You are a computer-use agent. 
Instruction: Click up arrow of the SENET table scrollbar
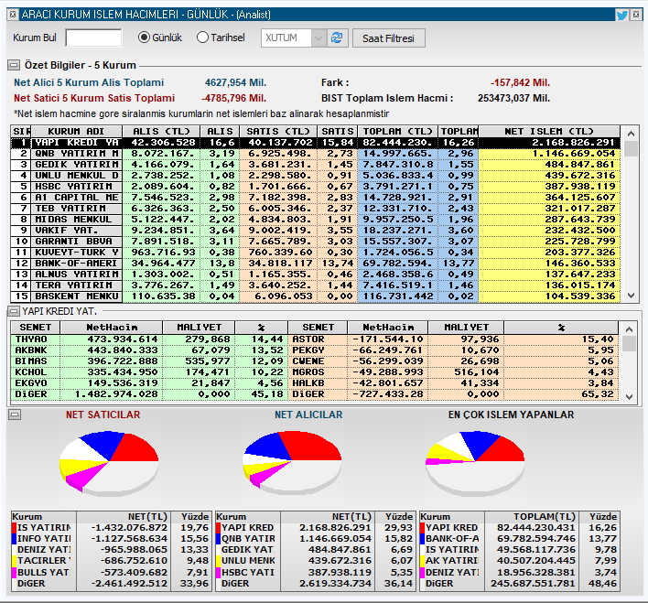(630, 329)
